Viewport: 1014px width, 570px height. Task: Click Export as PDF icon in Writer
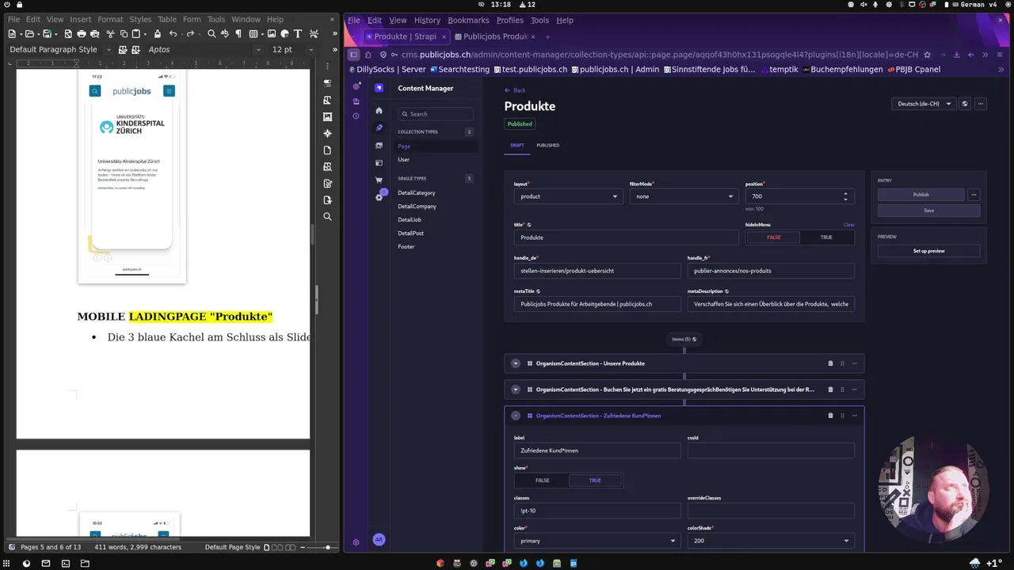[68, 34]
